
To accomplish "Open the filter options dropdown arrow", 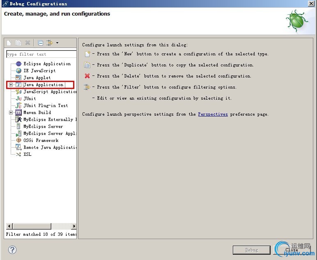I will pyautogui.click(x=57, y=43).
